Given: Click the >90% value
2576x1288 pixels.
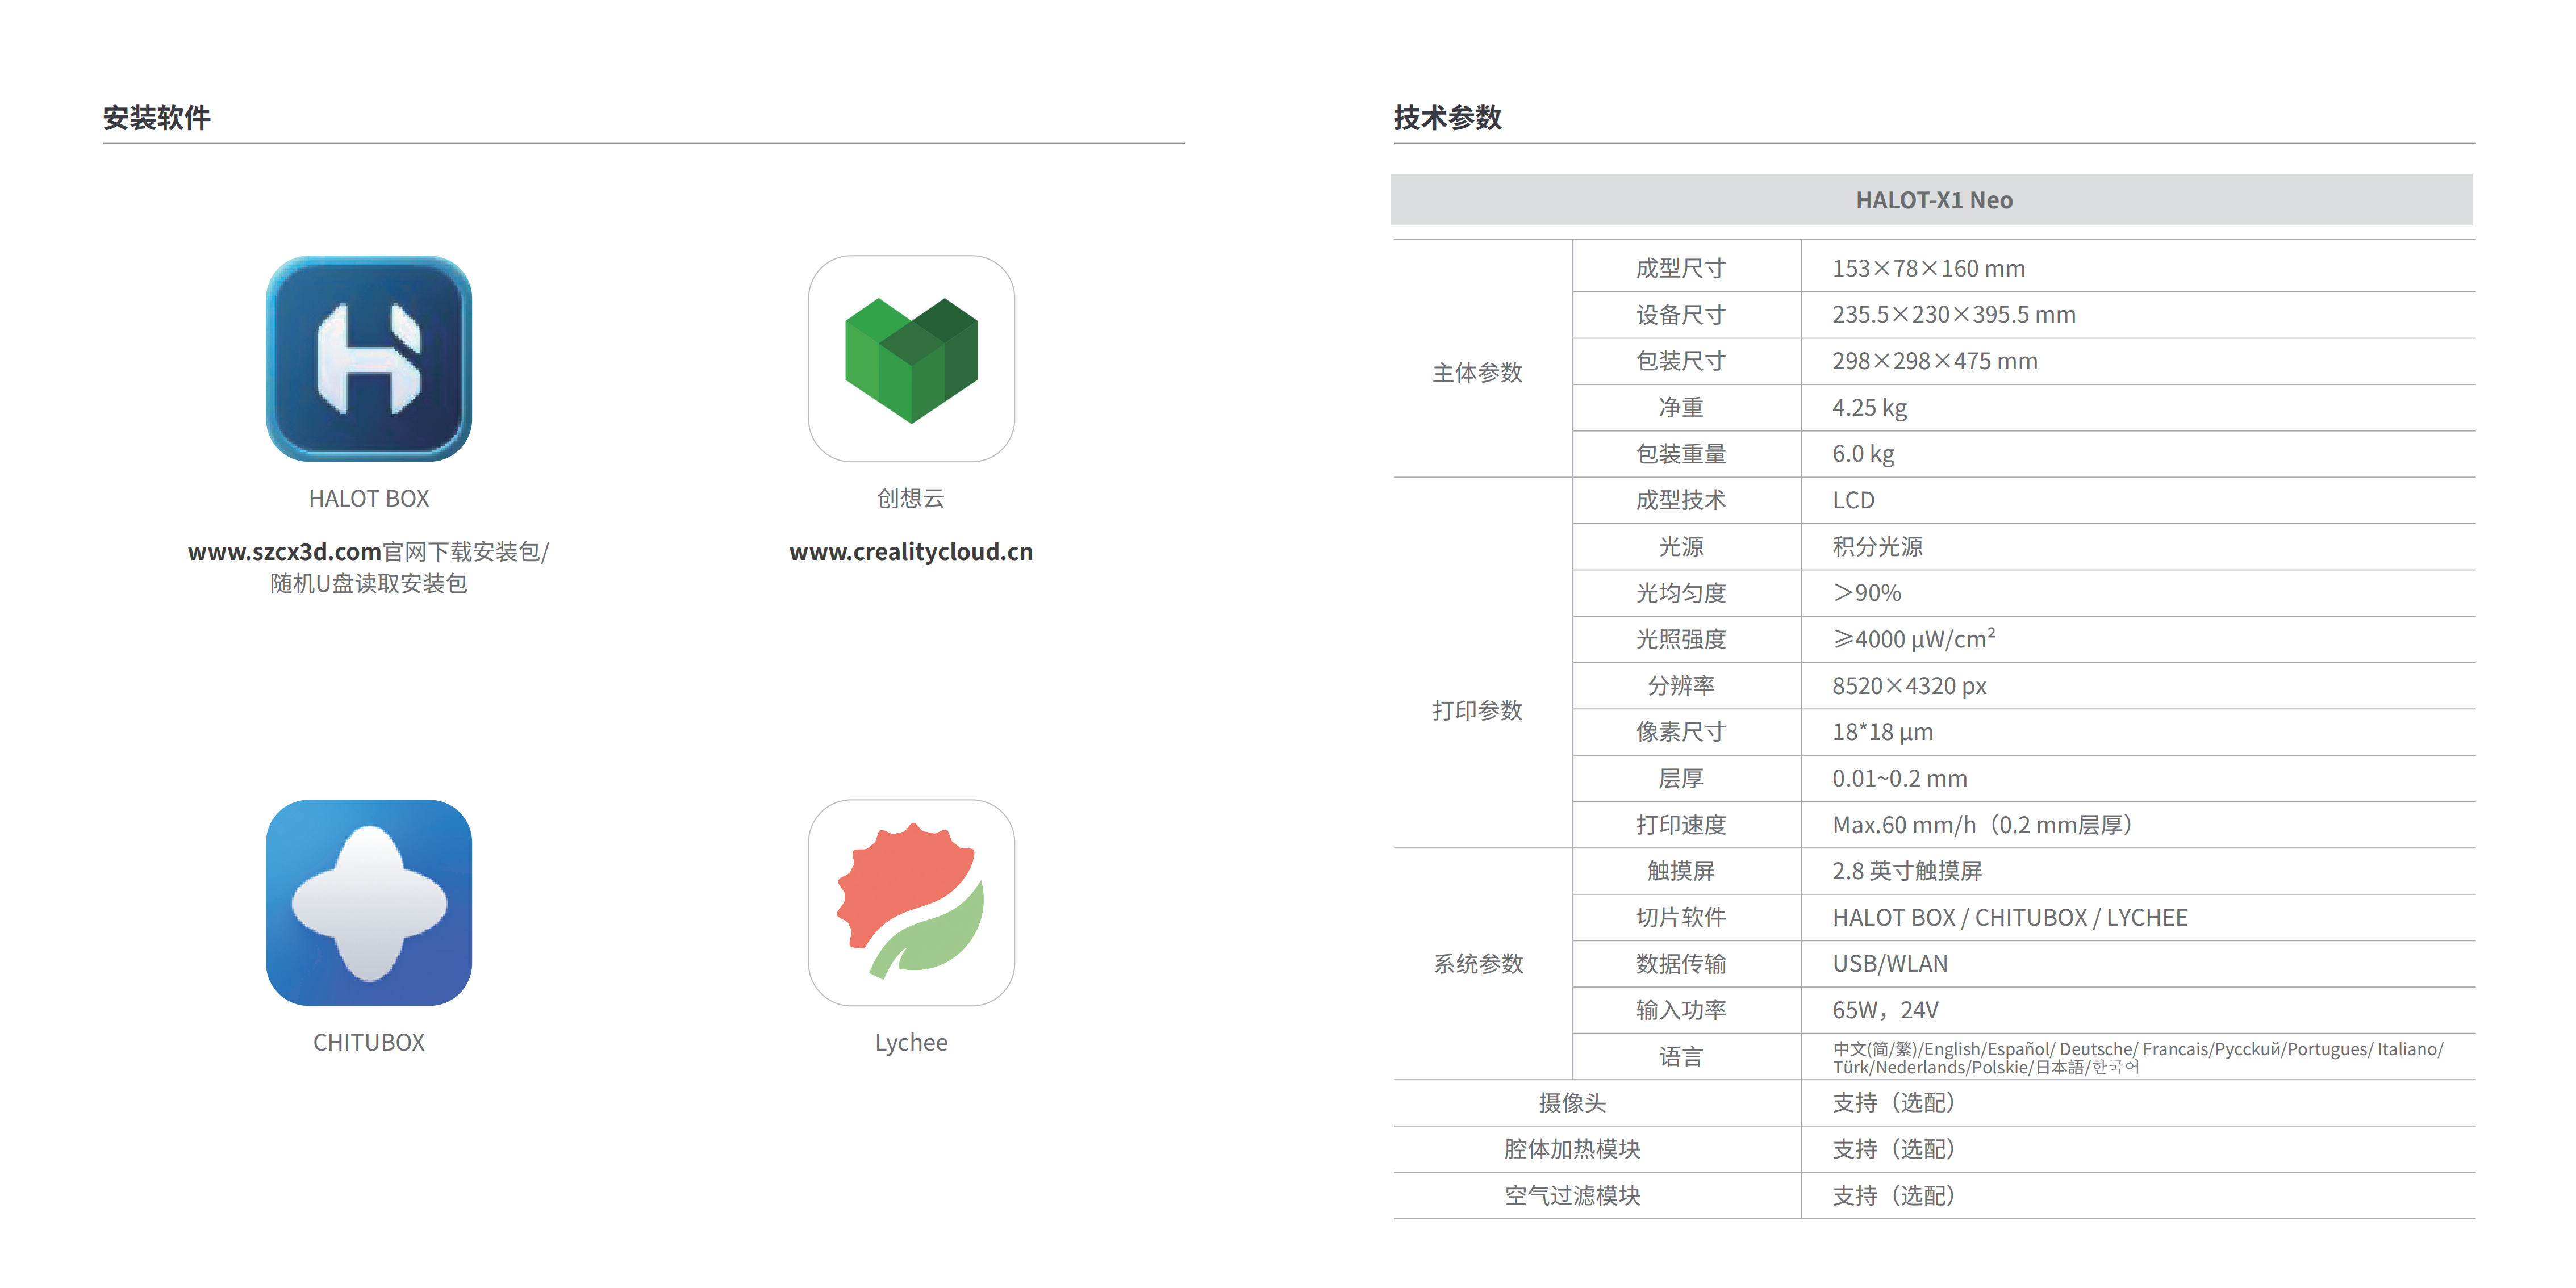Looking at the screenshot, I should (1867, 593).
